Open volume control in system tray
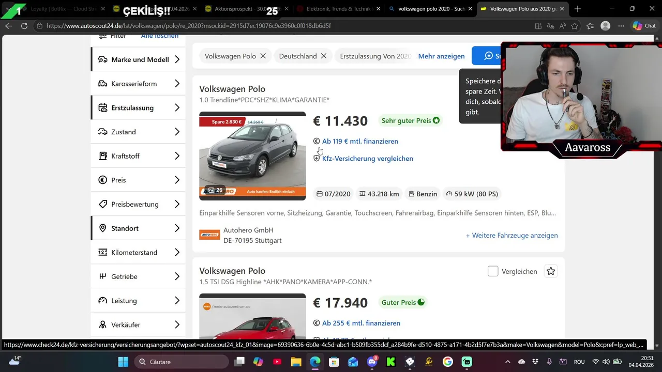This screenshot has height=372, width=662. click(x=607, y=362)
